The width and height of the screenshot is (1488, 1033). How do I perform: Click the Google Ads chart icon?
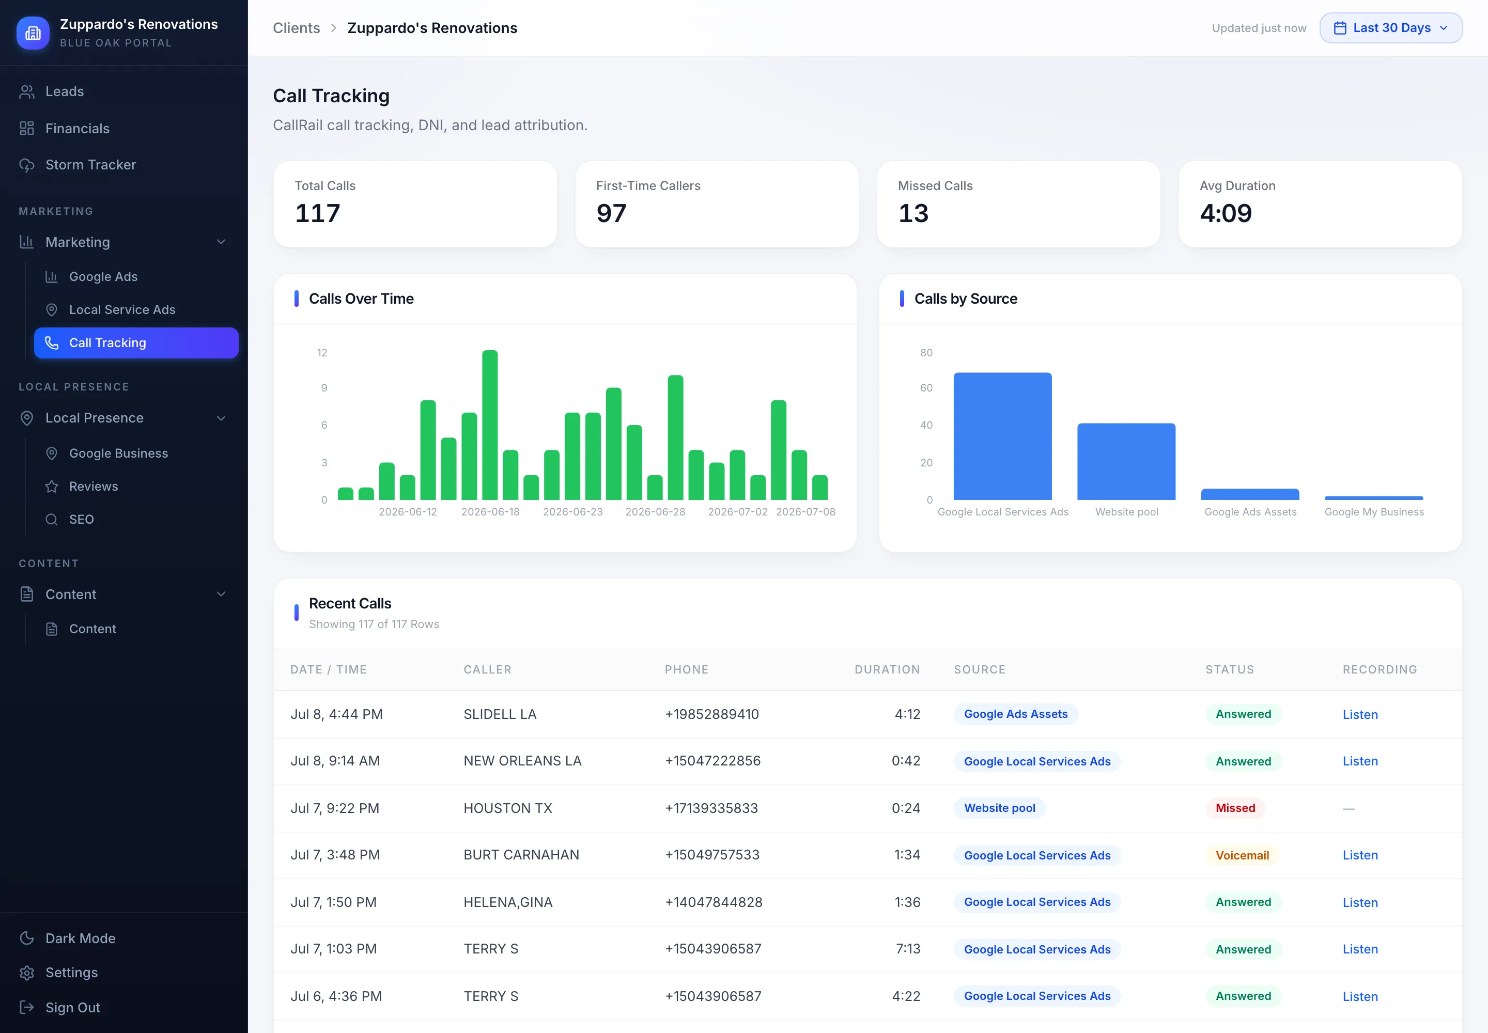(52, 277)
